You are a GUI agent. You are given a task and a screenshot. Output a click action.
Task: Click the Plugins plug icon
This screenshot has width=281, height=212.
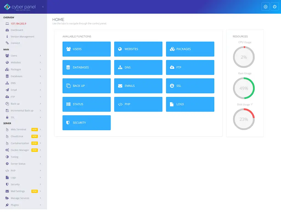[7, 205]
